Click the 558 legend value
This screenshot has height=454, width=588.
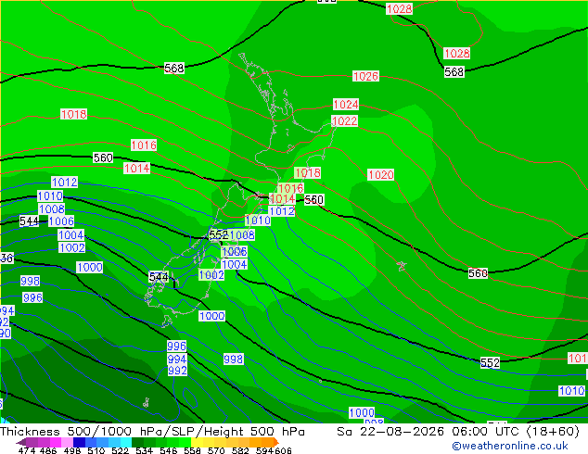(x=192, y=450)
